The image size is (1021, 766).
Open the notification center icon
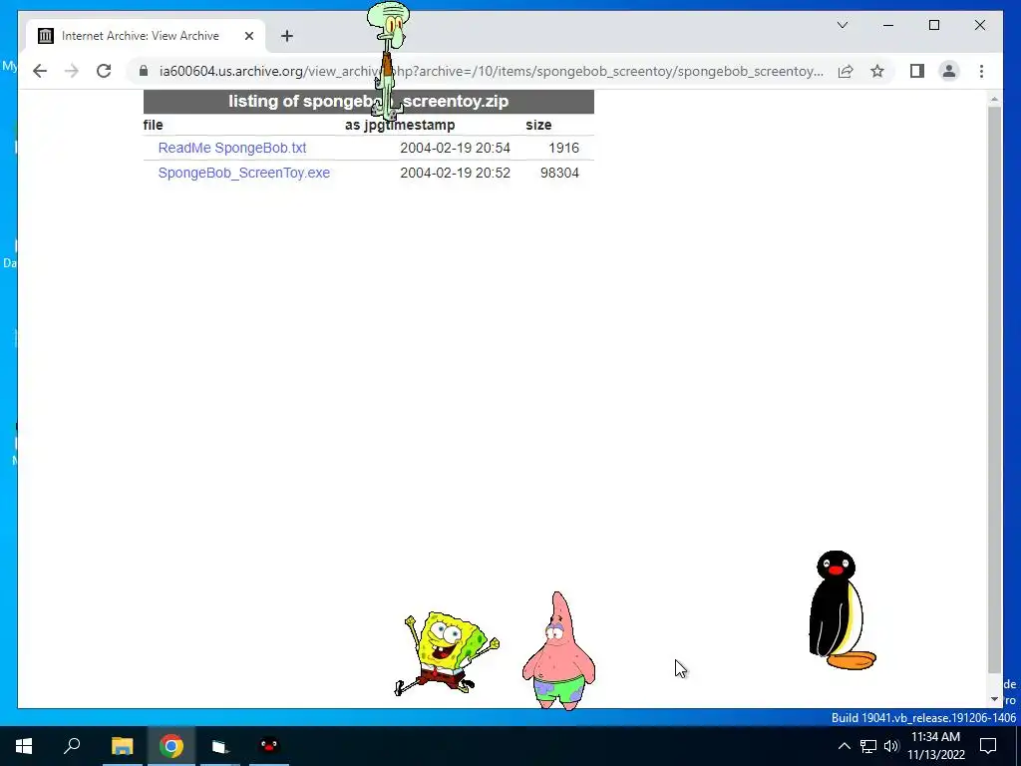988,746
